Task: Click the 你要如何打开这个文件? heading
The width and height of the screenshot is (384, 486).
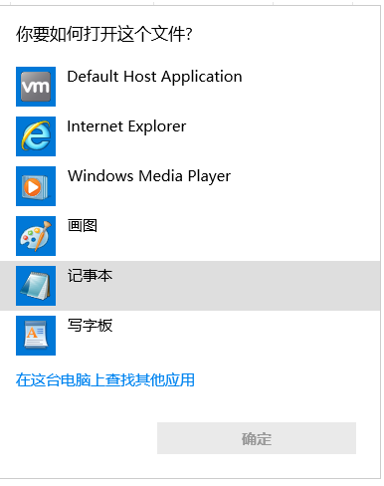Action: 104,34
